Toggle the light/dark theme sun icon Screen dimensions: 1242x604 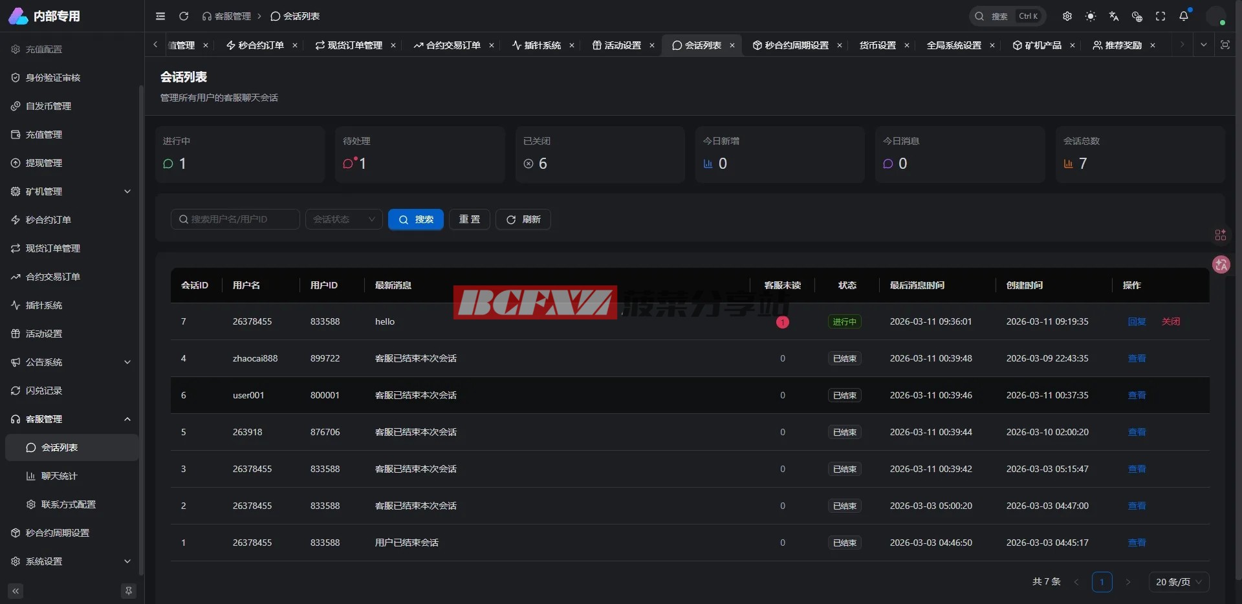[1091, 16]
